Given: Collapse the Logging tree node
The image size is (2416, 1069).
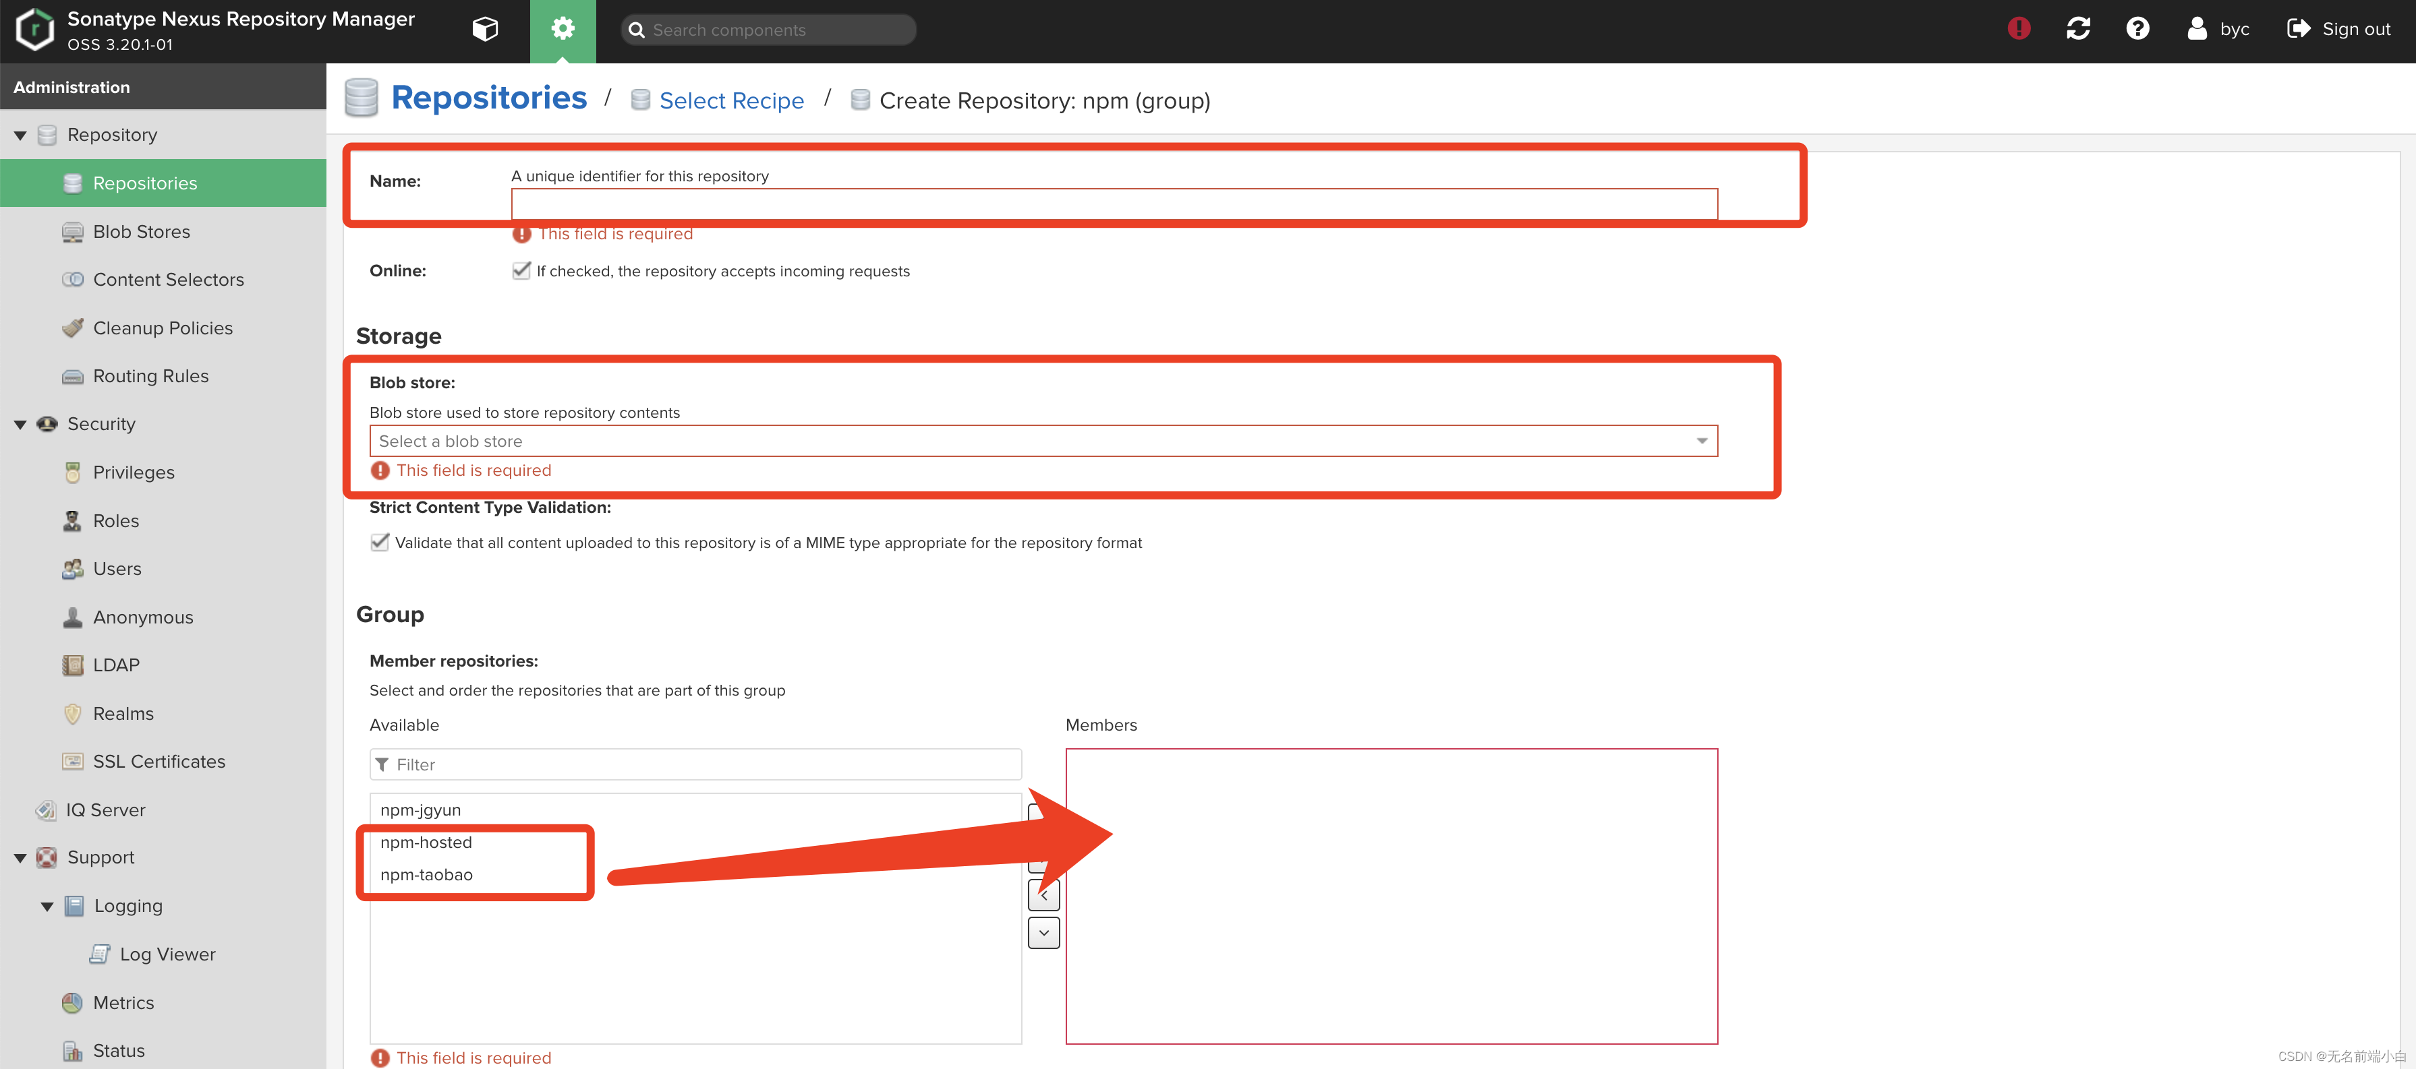Looking at the screenshot, I should [x=47, y=906].
